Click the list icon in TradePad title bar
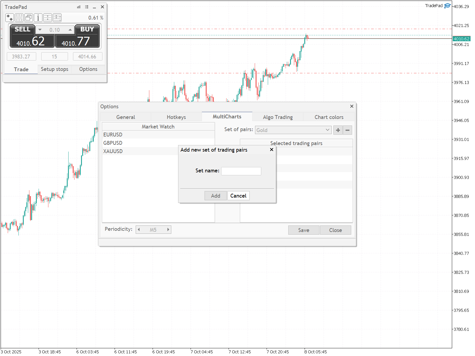 (x=87, y=7)
